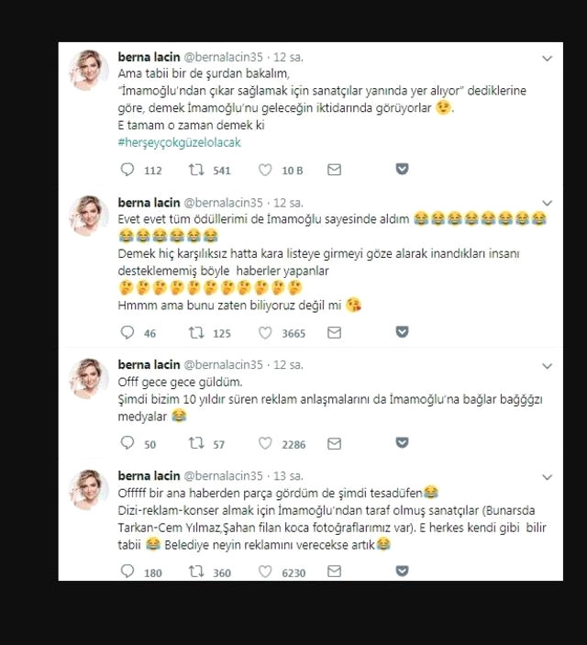The width and height of the screenshot is (587, 645).
Task: Expand the chevron menu on the first tweet
Action: [x=548, y=58]
